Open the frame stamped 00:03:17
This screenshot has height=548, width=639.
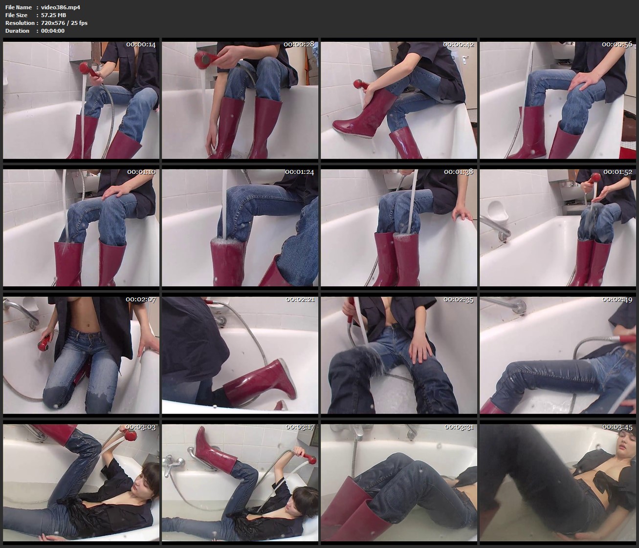pos(240,483)
